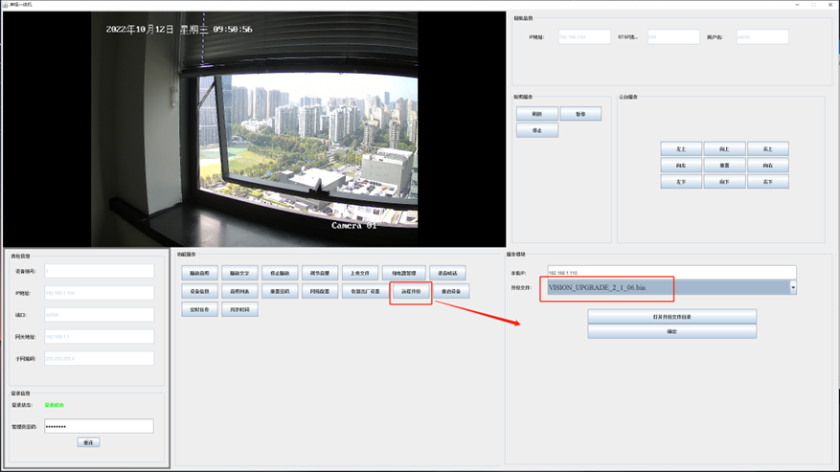Click the 远程升级 remote upgrade button
This screenshot has width=840, height=472.
[x=411, y=291]
